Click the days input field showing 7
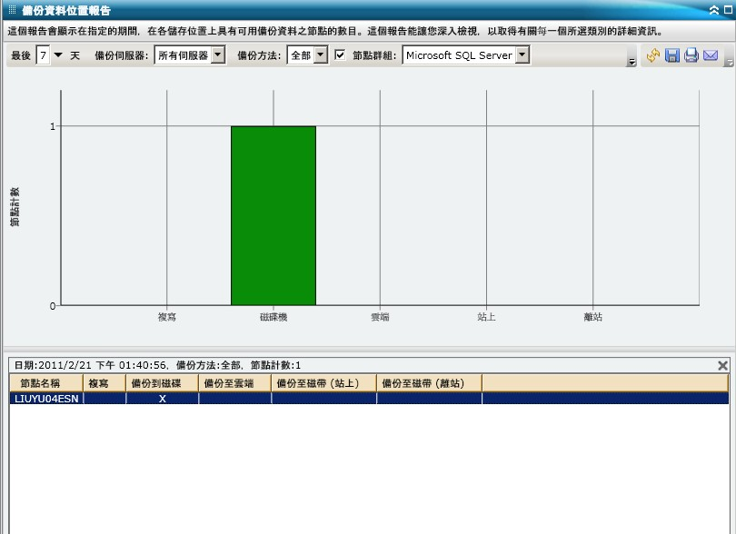The width and height of the screenshot is (736, 534). pyautogui.click(x=43, y=55)
